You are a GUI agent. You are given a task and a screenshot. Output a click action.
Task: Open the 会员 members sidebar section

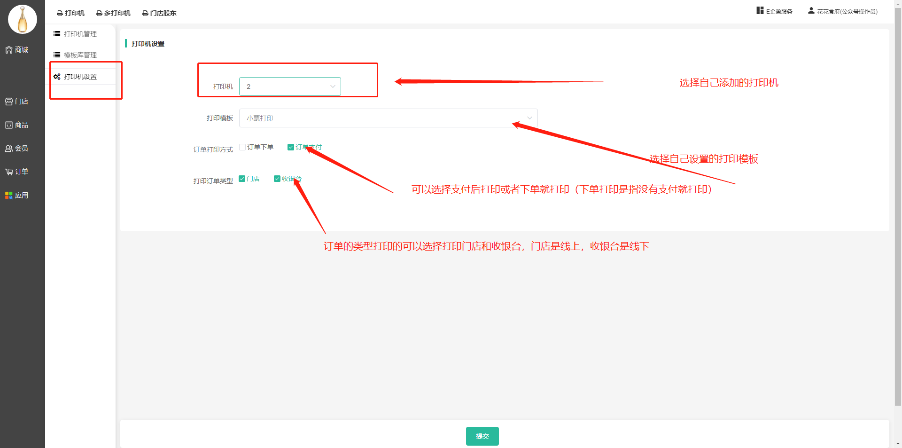pos(17,149)
